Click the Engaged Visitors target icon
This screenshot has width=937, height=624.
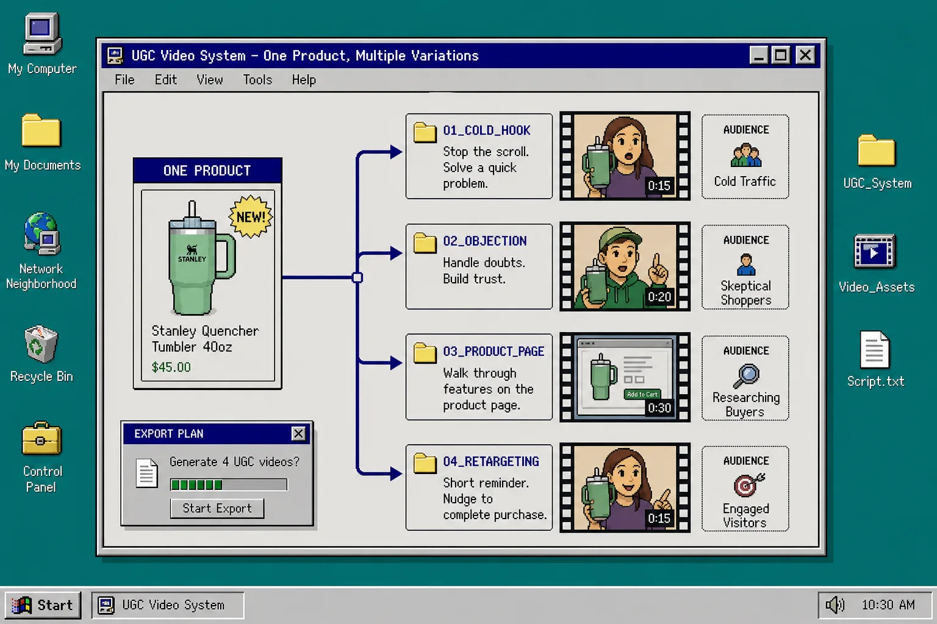click(x=748, y=485)
